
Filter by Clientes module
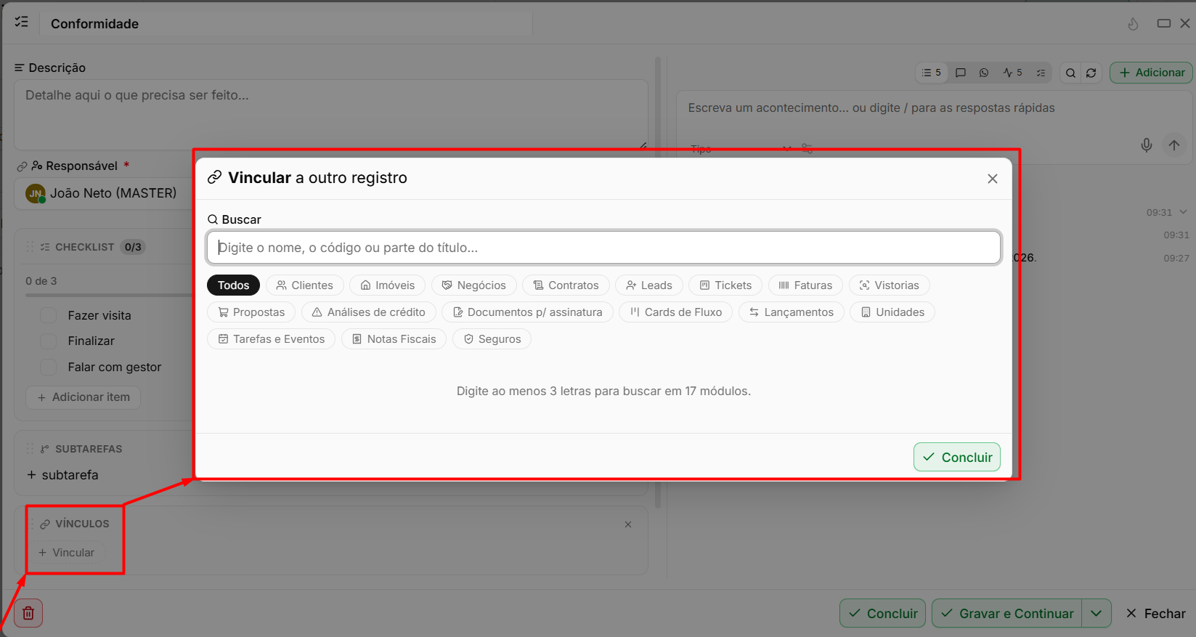click(x=305, y=285)
